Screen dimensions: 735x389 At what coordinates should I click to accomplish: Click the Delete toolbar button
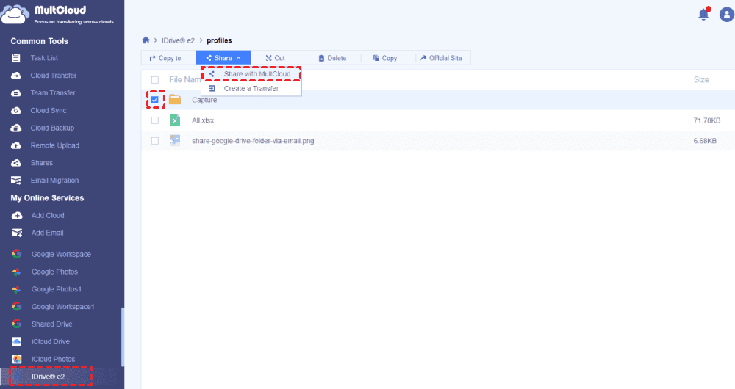(332, 58)
